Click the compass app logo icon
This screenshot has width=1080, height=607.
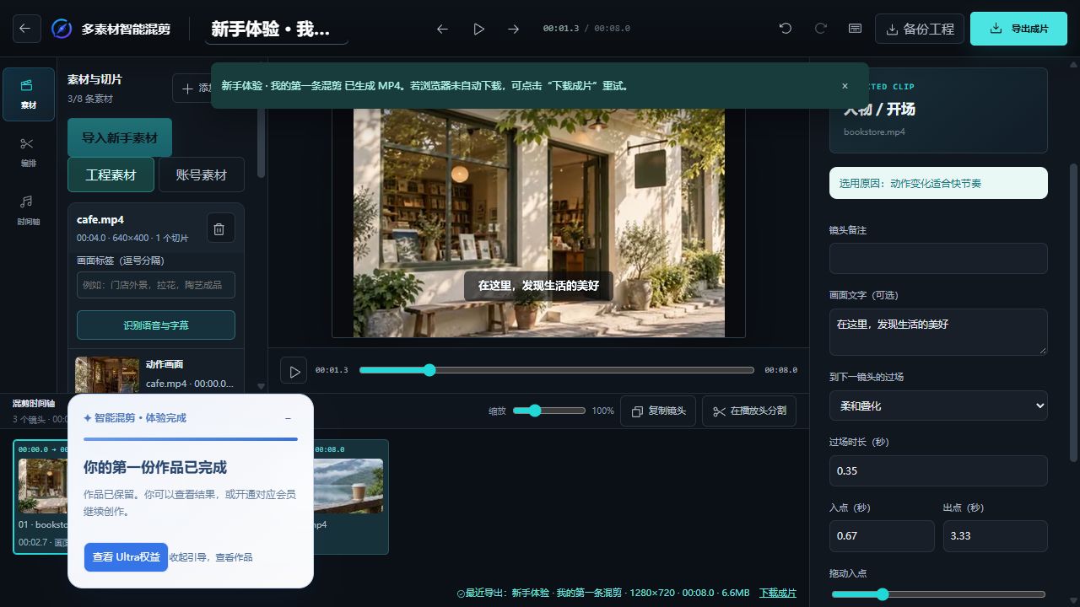click(x=62, y=29)
